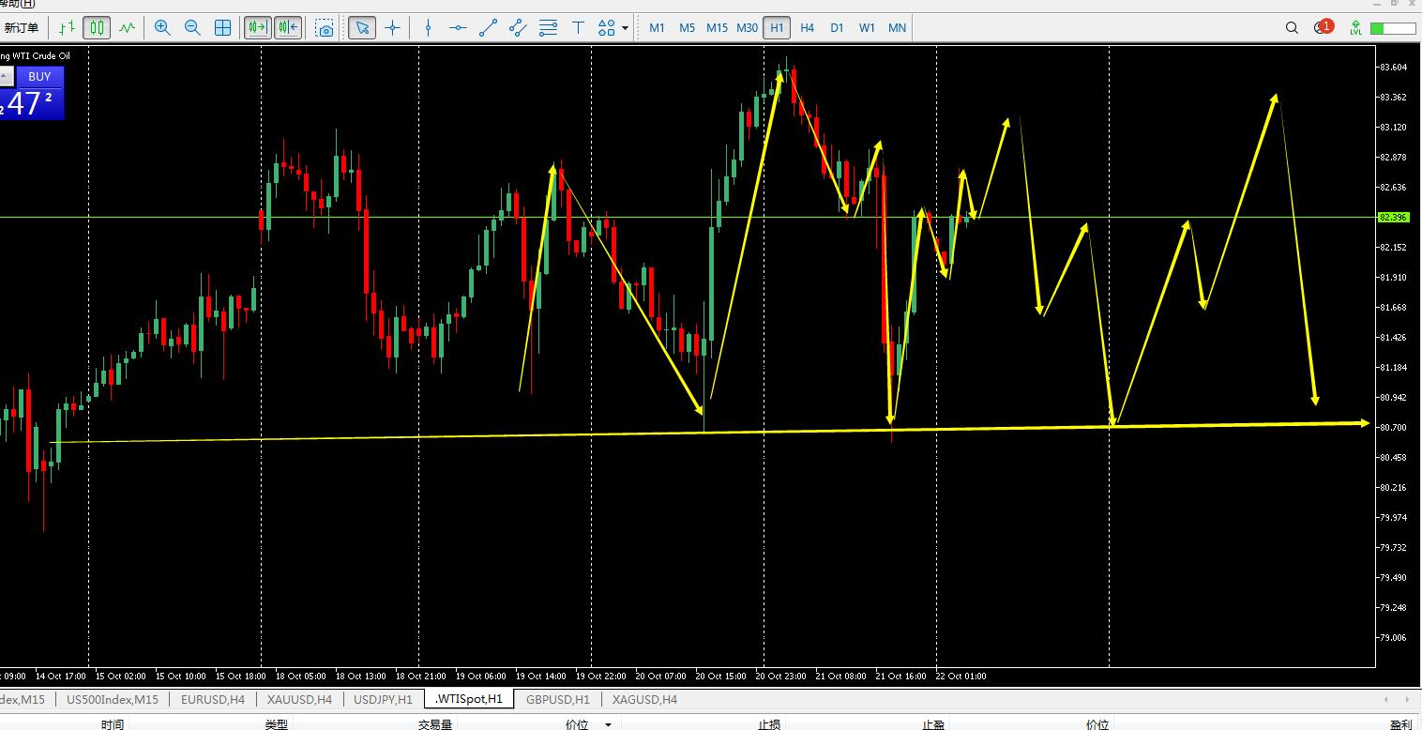This screenshot has height=730, width=1422.
Task: Switch timeframe to M1
Action: pos(657,28)
